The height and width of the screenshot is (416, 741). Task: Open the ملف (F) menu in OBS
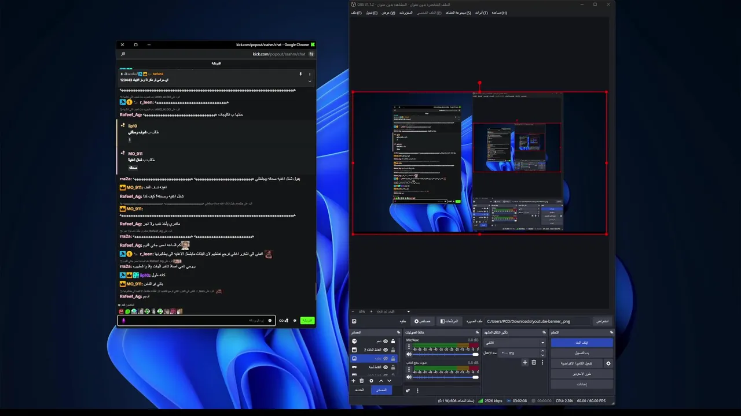tap(356, 13)
